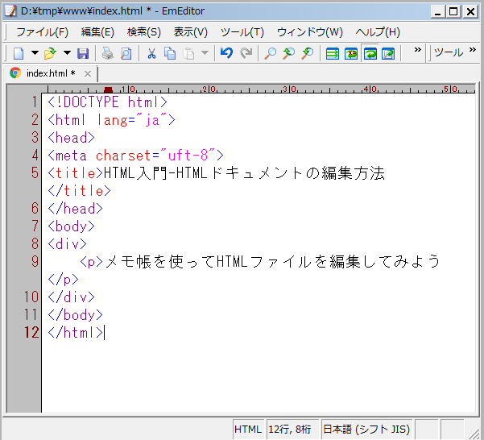Click the window resize grip corner

click(474, 434)
